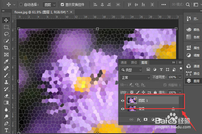Select the Pen tool
This screenshot has height=134, width=202.
(x=6, y=123)
